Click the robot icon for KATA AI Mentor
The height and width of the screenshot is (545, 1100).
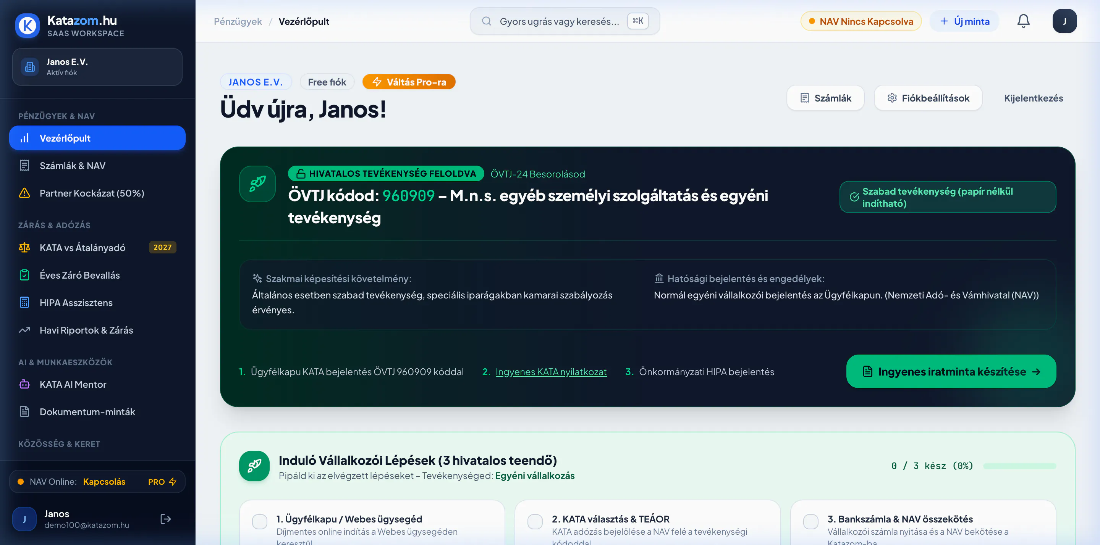click(x=24, y=384)
